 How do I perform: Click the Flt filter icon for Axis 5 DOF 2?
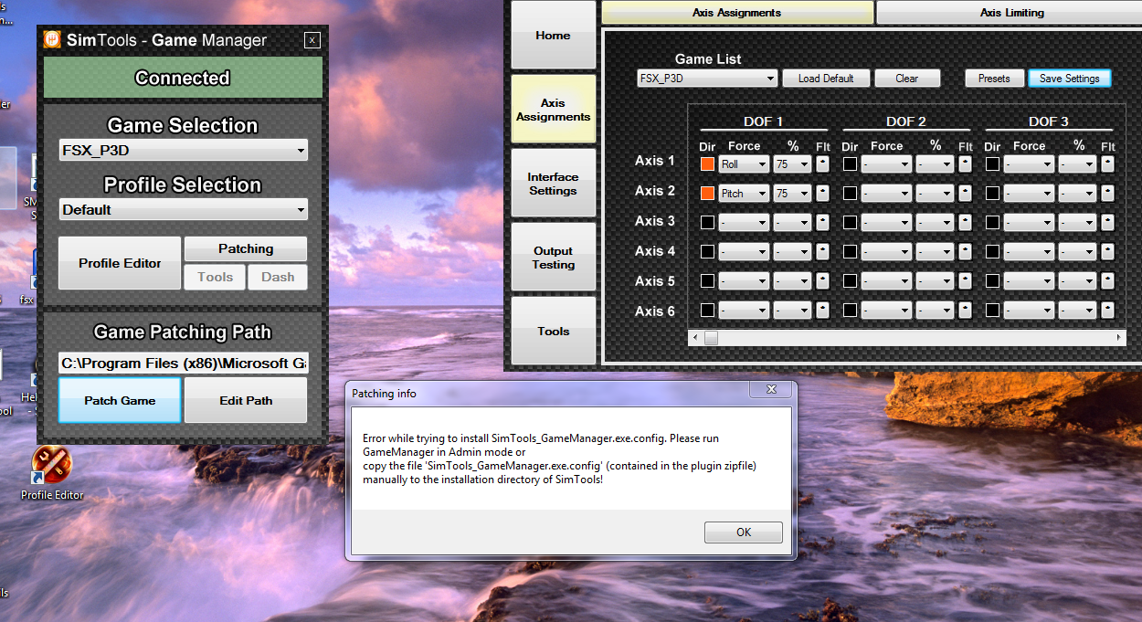[965, 280]
